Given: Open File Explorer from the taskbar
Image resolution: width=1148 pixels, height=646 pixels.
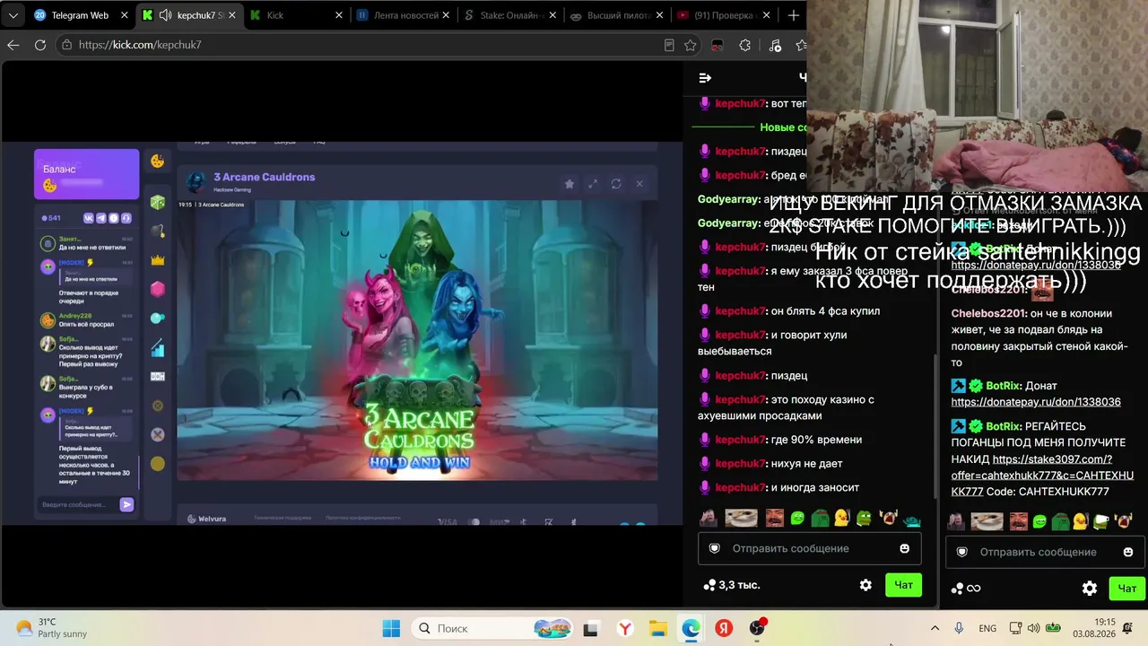Looking at the screenshot, I should (x=657, y=628).
